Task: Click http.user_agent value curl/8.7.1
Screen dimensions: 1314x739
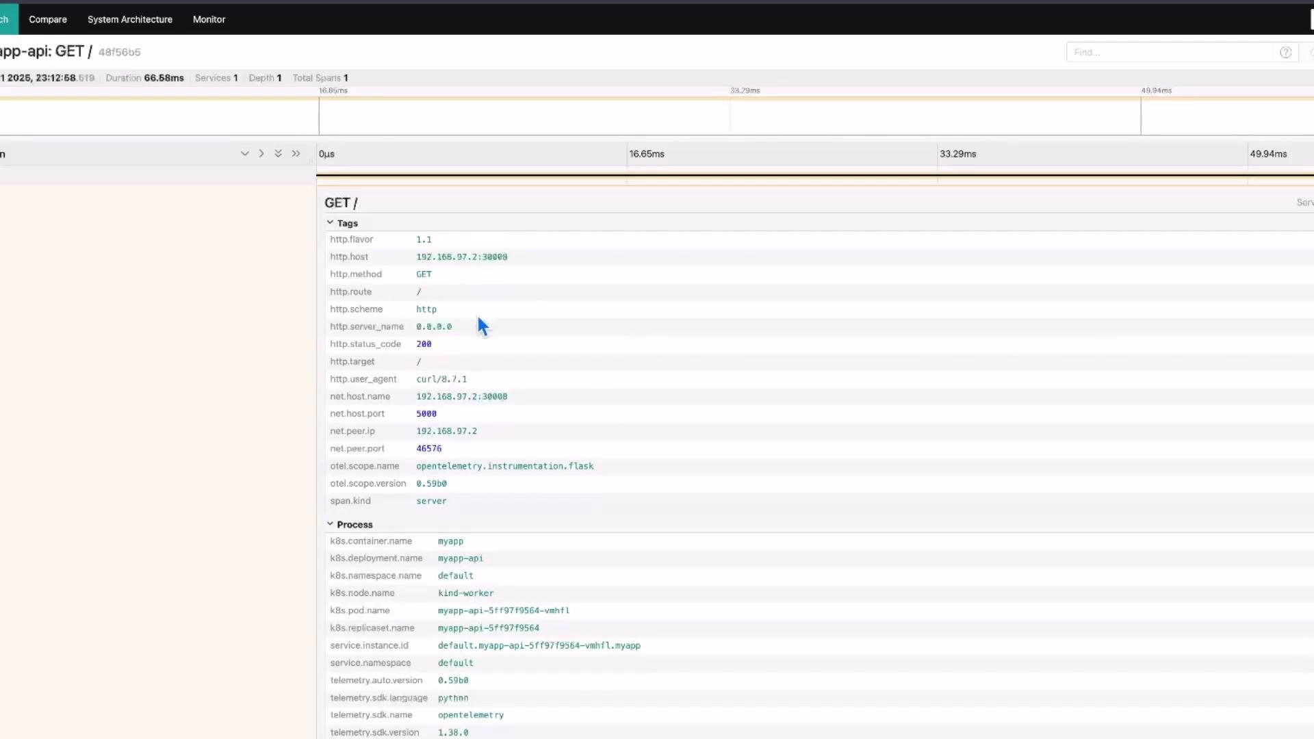Action: (x=441, y=379)
